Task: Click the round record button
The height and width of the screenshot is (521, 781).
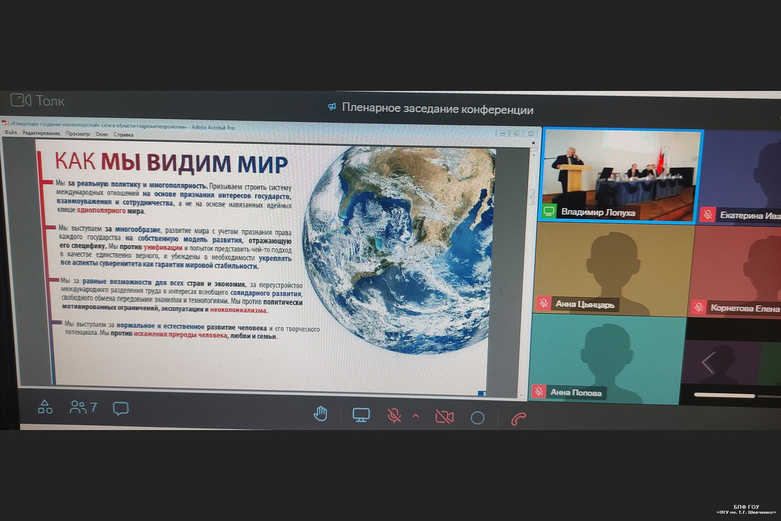Action: tap(477, 418)
